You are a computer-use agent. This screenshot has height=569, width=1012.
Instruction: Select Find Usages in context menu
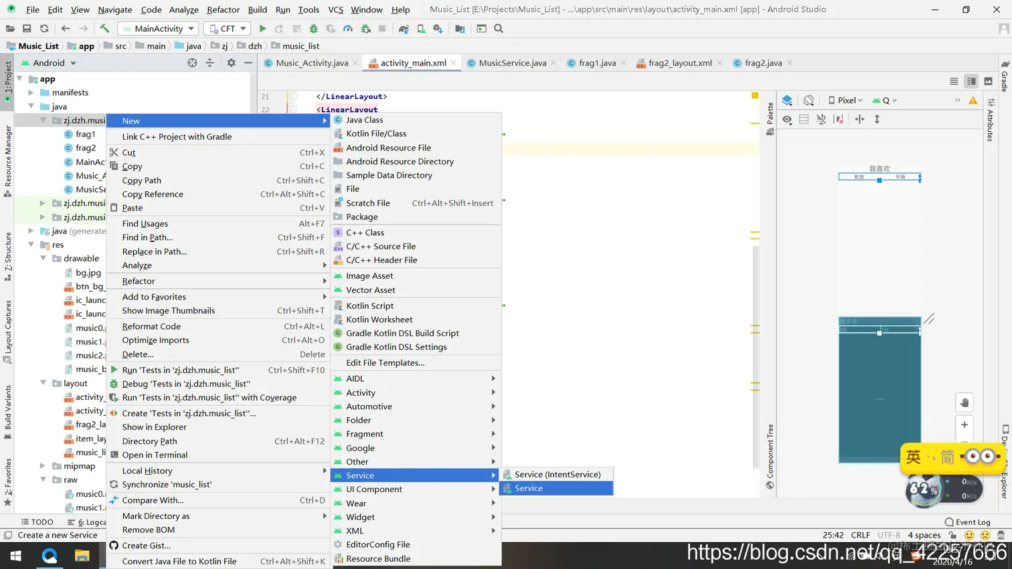tap(218, 223)
